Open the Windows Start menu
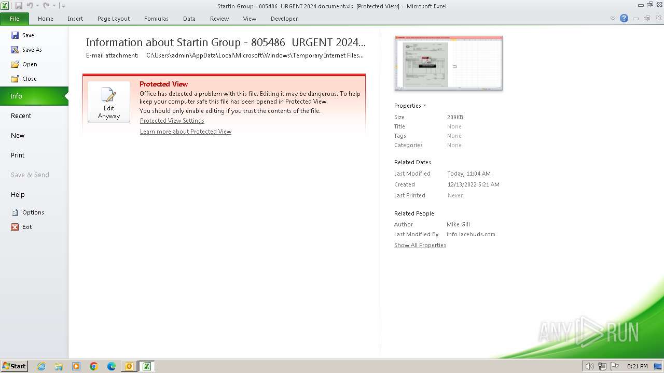The width and height of the screenshot is (664, 373). (14, 366)
